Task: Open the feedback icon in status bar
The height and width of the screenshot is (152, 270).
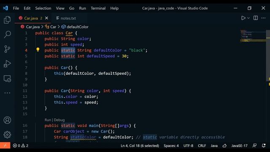Action: coord(254,146)
